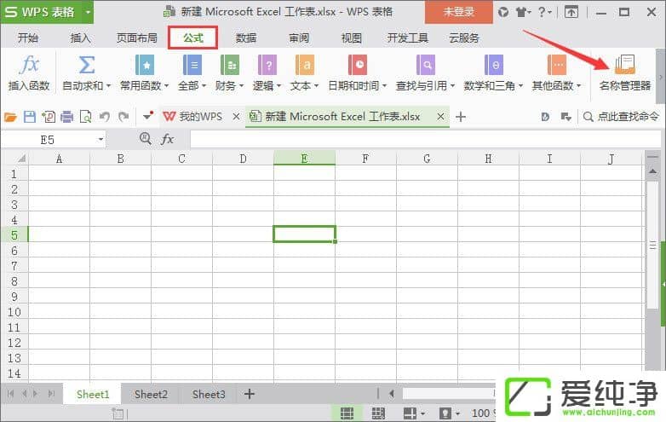This screenshot has height=422, width=666.
Task: Click the zoom magnifier beside formula bar
Action: (146, 138)
